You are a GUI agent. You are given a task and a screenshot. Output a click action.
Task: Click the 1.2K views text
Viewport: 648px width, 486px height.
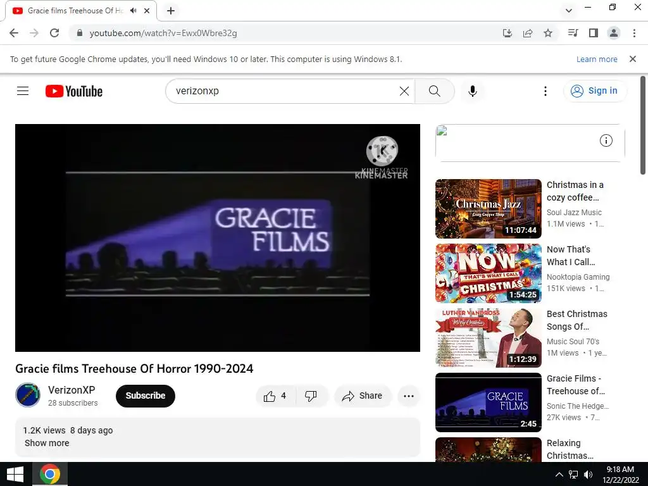click(x=44, y=430)
